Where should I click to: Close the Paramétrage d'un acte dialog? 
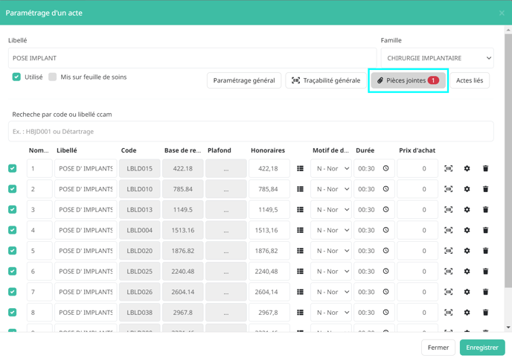pyautogui.click(x=502, y=13)
